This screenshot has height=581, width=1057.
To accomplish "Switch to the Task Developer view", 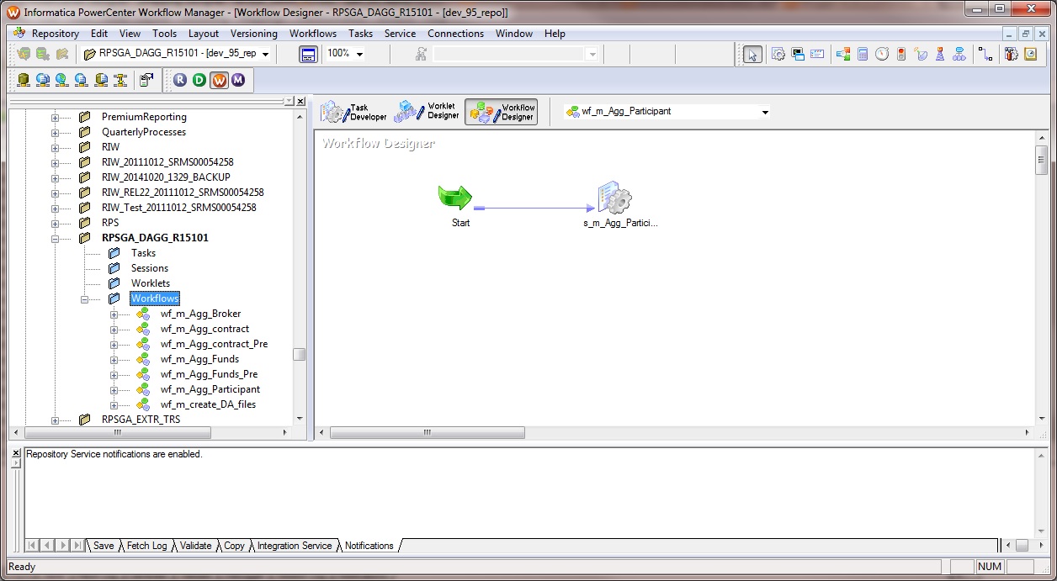I will click(353, 110).
